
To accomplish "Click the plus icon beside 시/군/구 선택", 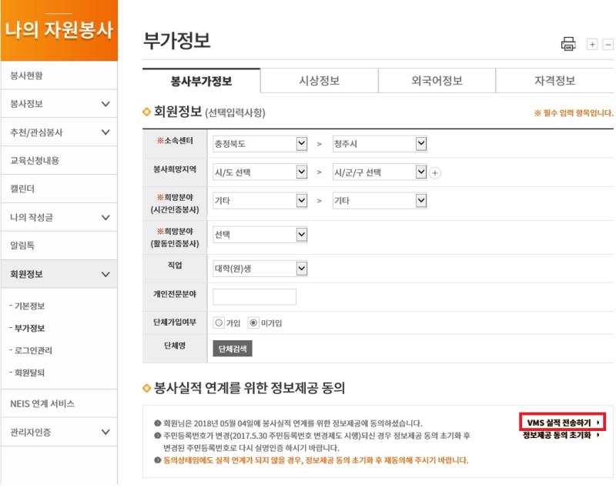I will (x=435, y=173).
